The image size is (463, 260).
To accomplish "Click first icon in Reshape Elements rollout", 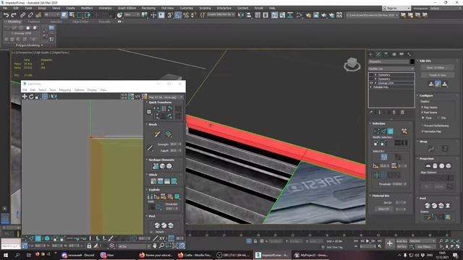I will pos(156,166).
